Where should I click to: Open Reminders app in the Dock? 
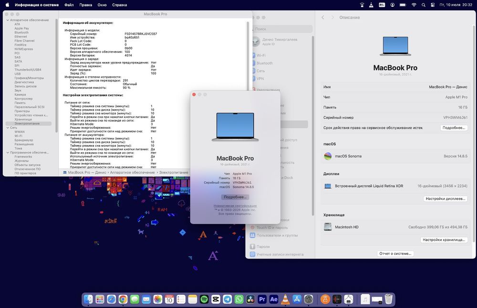181,299
